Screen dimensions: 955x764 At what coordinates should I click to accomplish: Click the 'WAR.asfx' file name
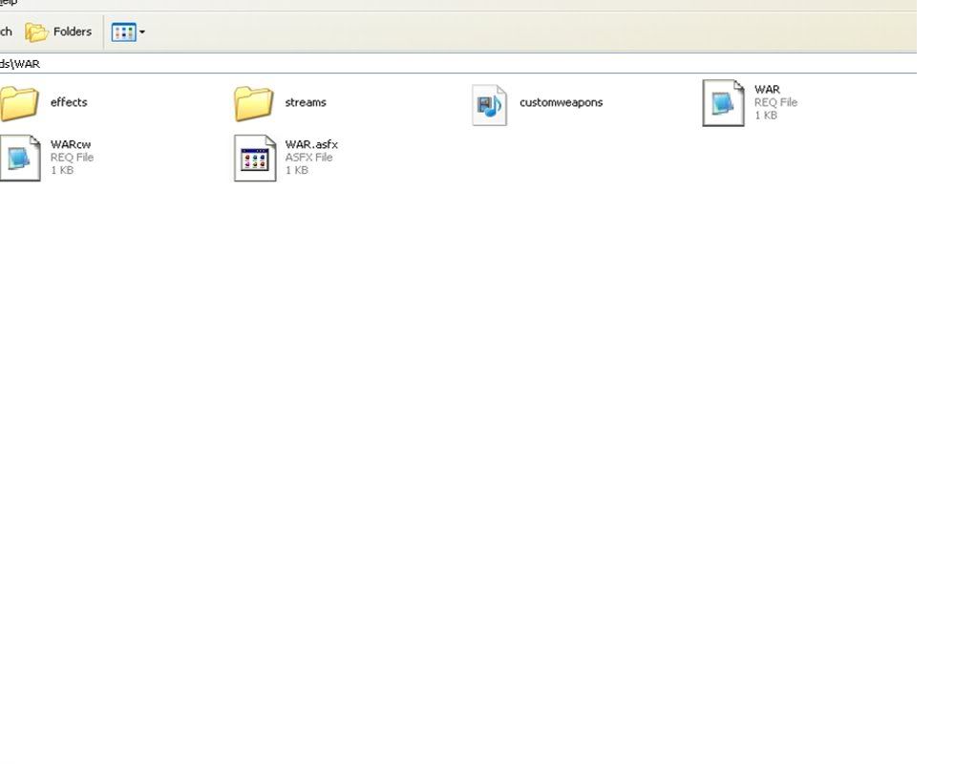311,144
